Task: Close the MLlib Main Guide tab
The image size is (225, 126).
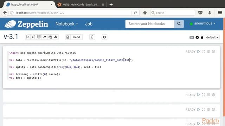Action: (x=103, y=5)
